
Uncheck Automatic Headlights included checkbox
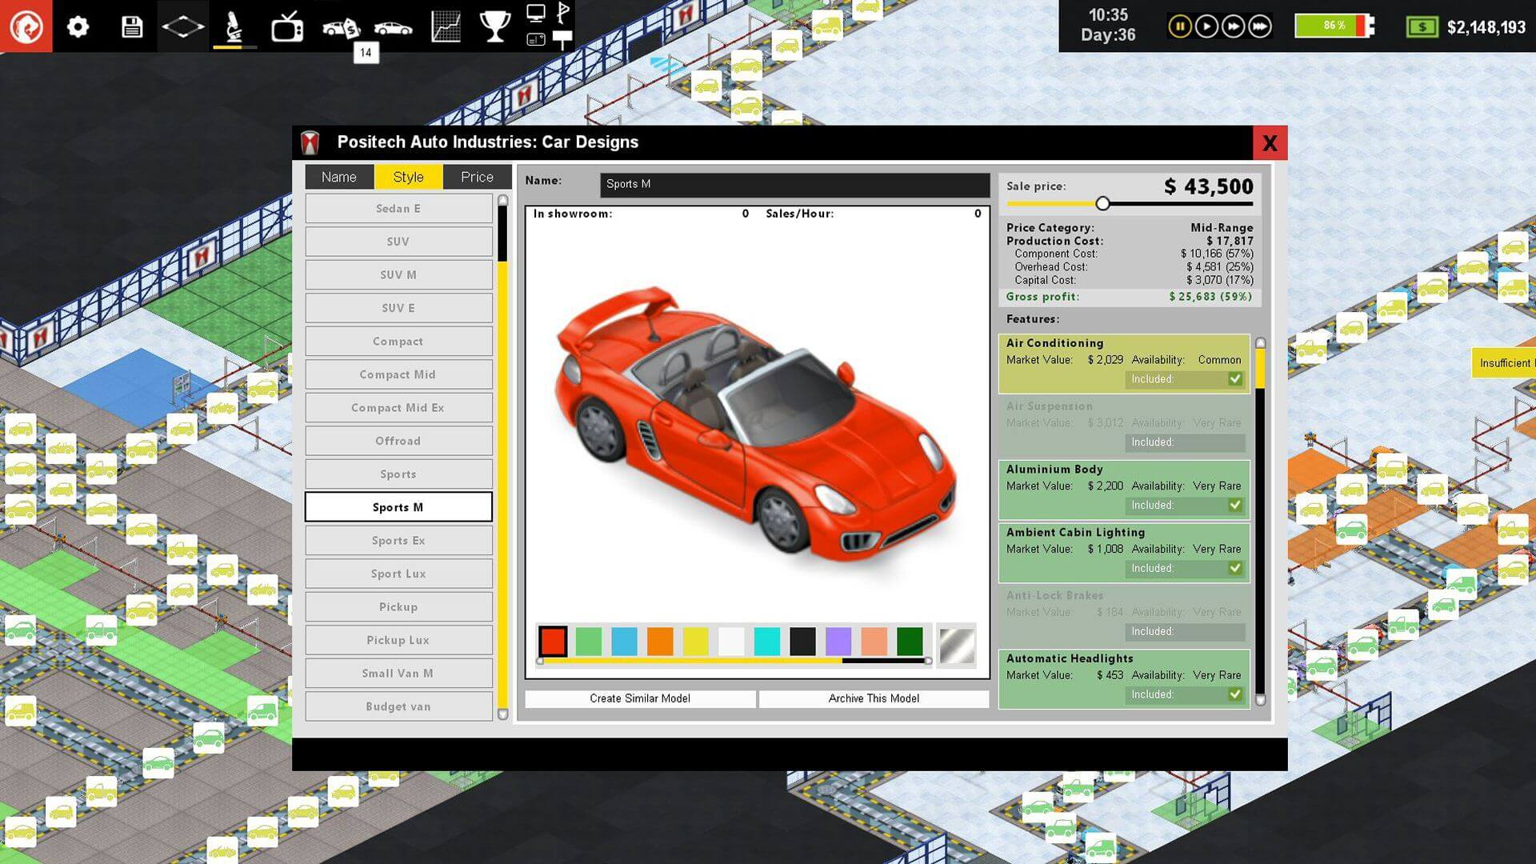pyautogui.click(x=1235, y=695)
